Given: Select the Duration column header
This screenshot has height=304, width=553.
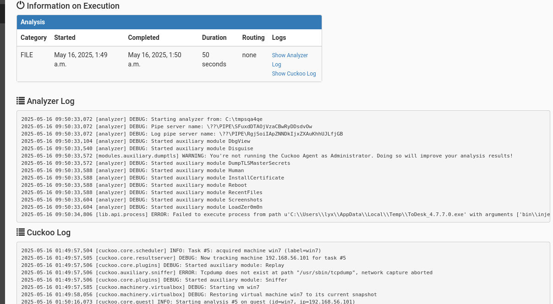Looking at the screenshot, I should tap(214, 38).
